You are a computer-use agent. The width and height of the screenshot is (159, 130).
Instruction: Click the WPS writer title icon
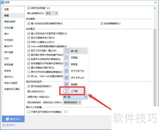click(x=3, y=2)
